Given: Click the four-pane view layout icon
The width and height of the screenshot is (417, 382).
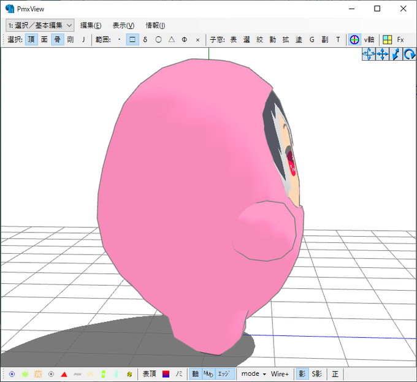Looking at the screenshot, I should coord(387,40).
